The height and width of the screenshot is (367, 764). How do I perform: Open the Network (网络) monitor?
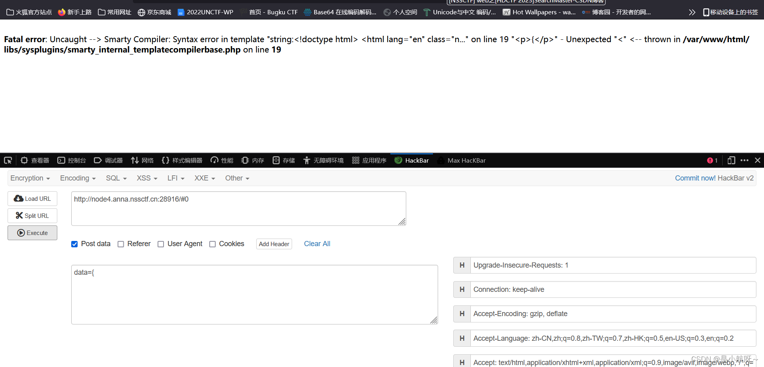point(142,160)
